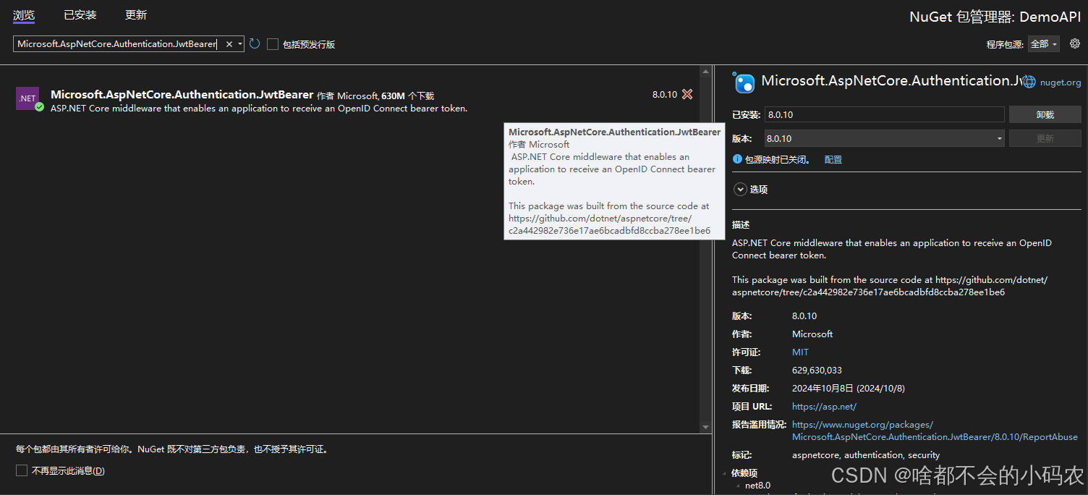Expand the 选项 section chevron

point(740,190)
